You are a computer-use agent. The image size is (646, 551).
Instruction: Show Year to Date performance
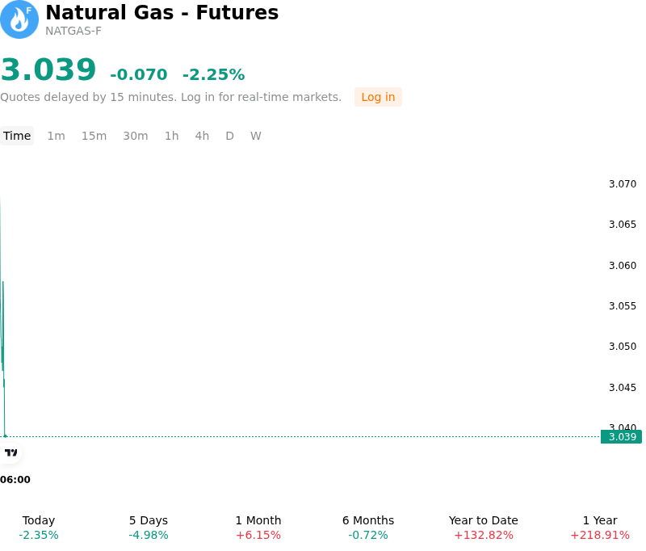click(x=484, y=528)
